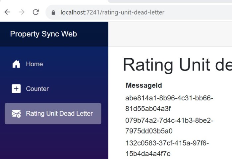
Task: View site info via lock icon
Action: click(x=53, y=13)
